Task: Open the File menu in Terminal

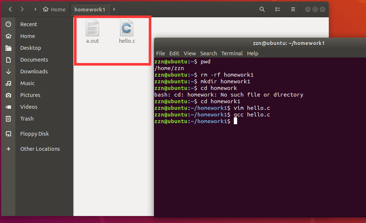Action: point(161,53)
